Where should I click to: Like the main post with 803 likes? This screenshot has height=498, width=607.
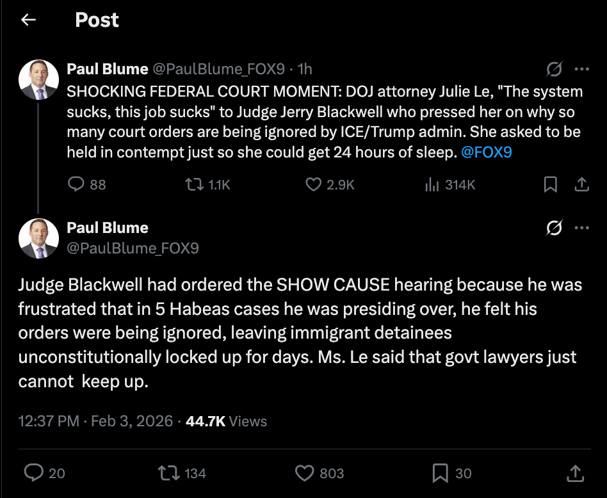coord(304,473)
